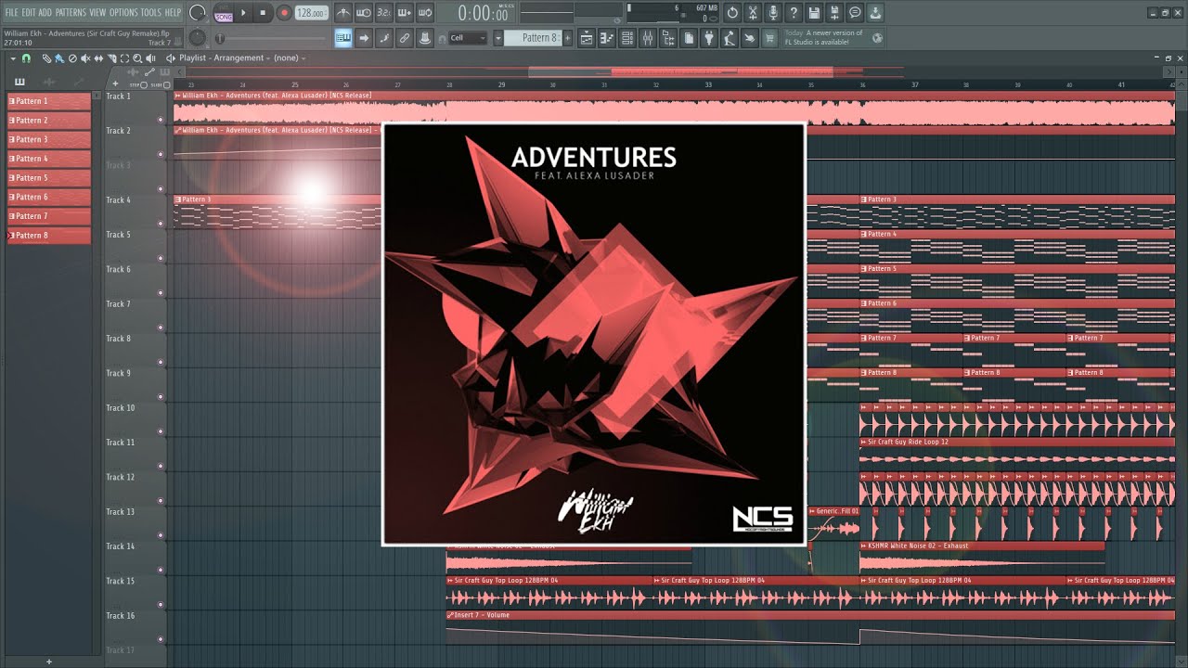Toggle typing keyboard to piano

pos(343,38)
